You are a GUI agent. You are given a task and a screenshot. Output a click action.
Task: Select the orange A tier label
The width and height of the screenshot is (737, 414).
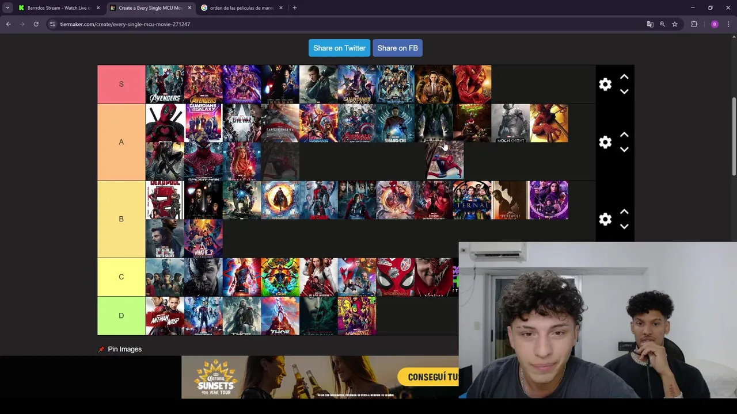point(121,142)
